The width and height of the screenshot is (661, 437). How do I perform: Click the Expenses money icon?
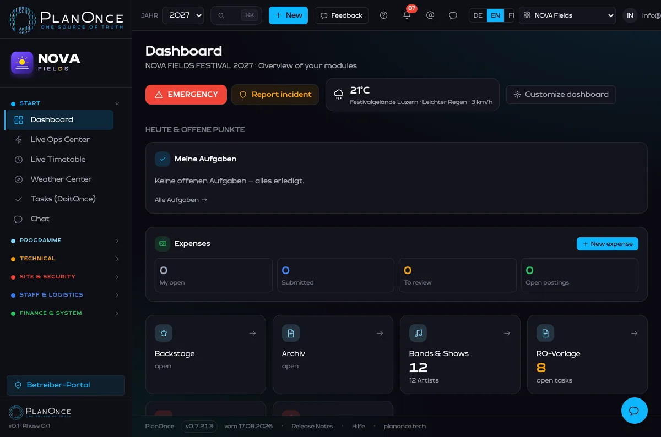coord(162,244)
